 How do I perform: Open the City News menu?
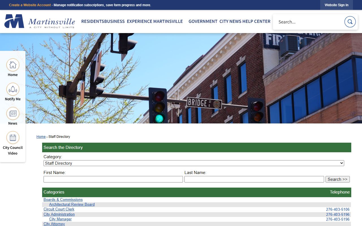230,21
